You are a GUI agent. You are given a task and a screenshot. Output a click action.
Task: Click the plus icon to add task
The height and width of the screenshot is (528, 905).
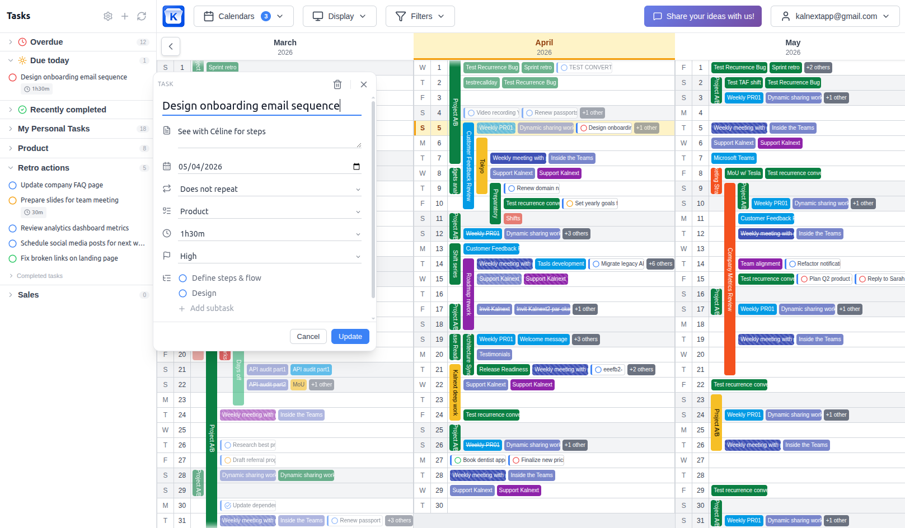[x=125, y=16]
